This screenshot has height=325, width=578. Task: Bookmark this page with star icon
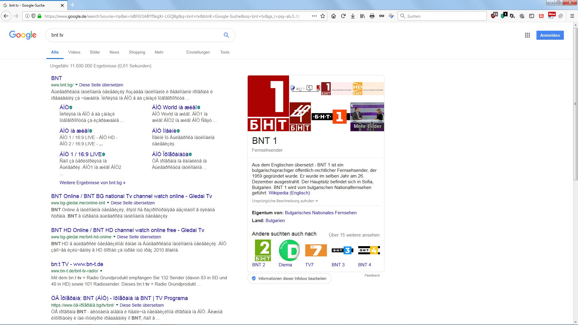pyautogui.click(x=323, y=16)
